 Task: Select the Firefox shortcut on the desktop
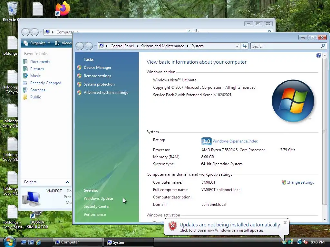(x=62, y=8)
